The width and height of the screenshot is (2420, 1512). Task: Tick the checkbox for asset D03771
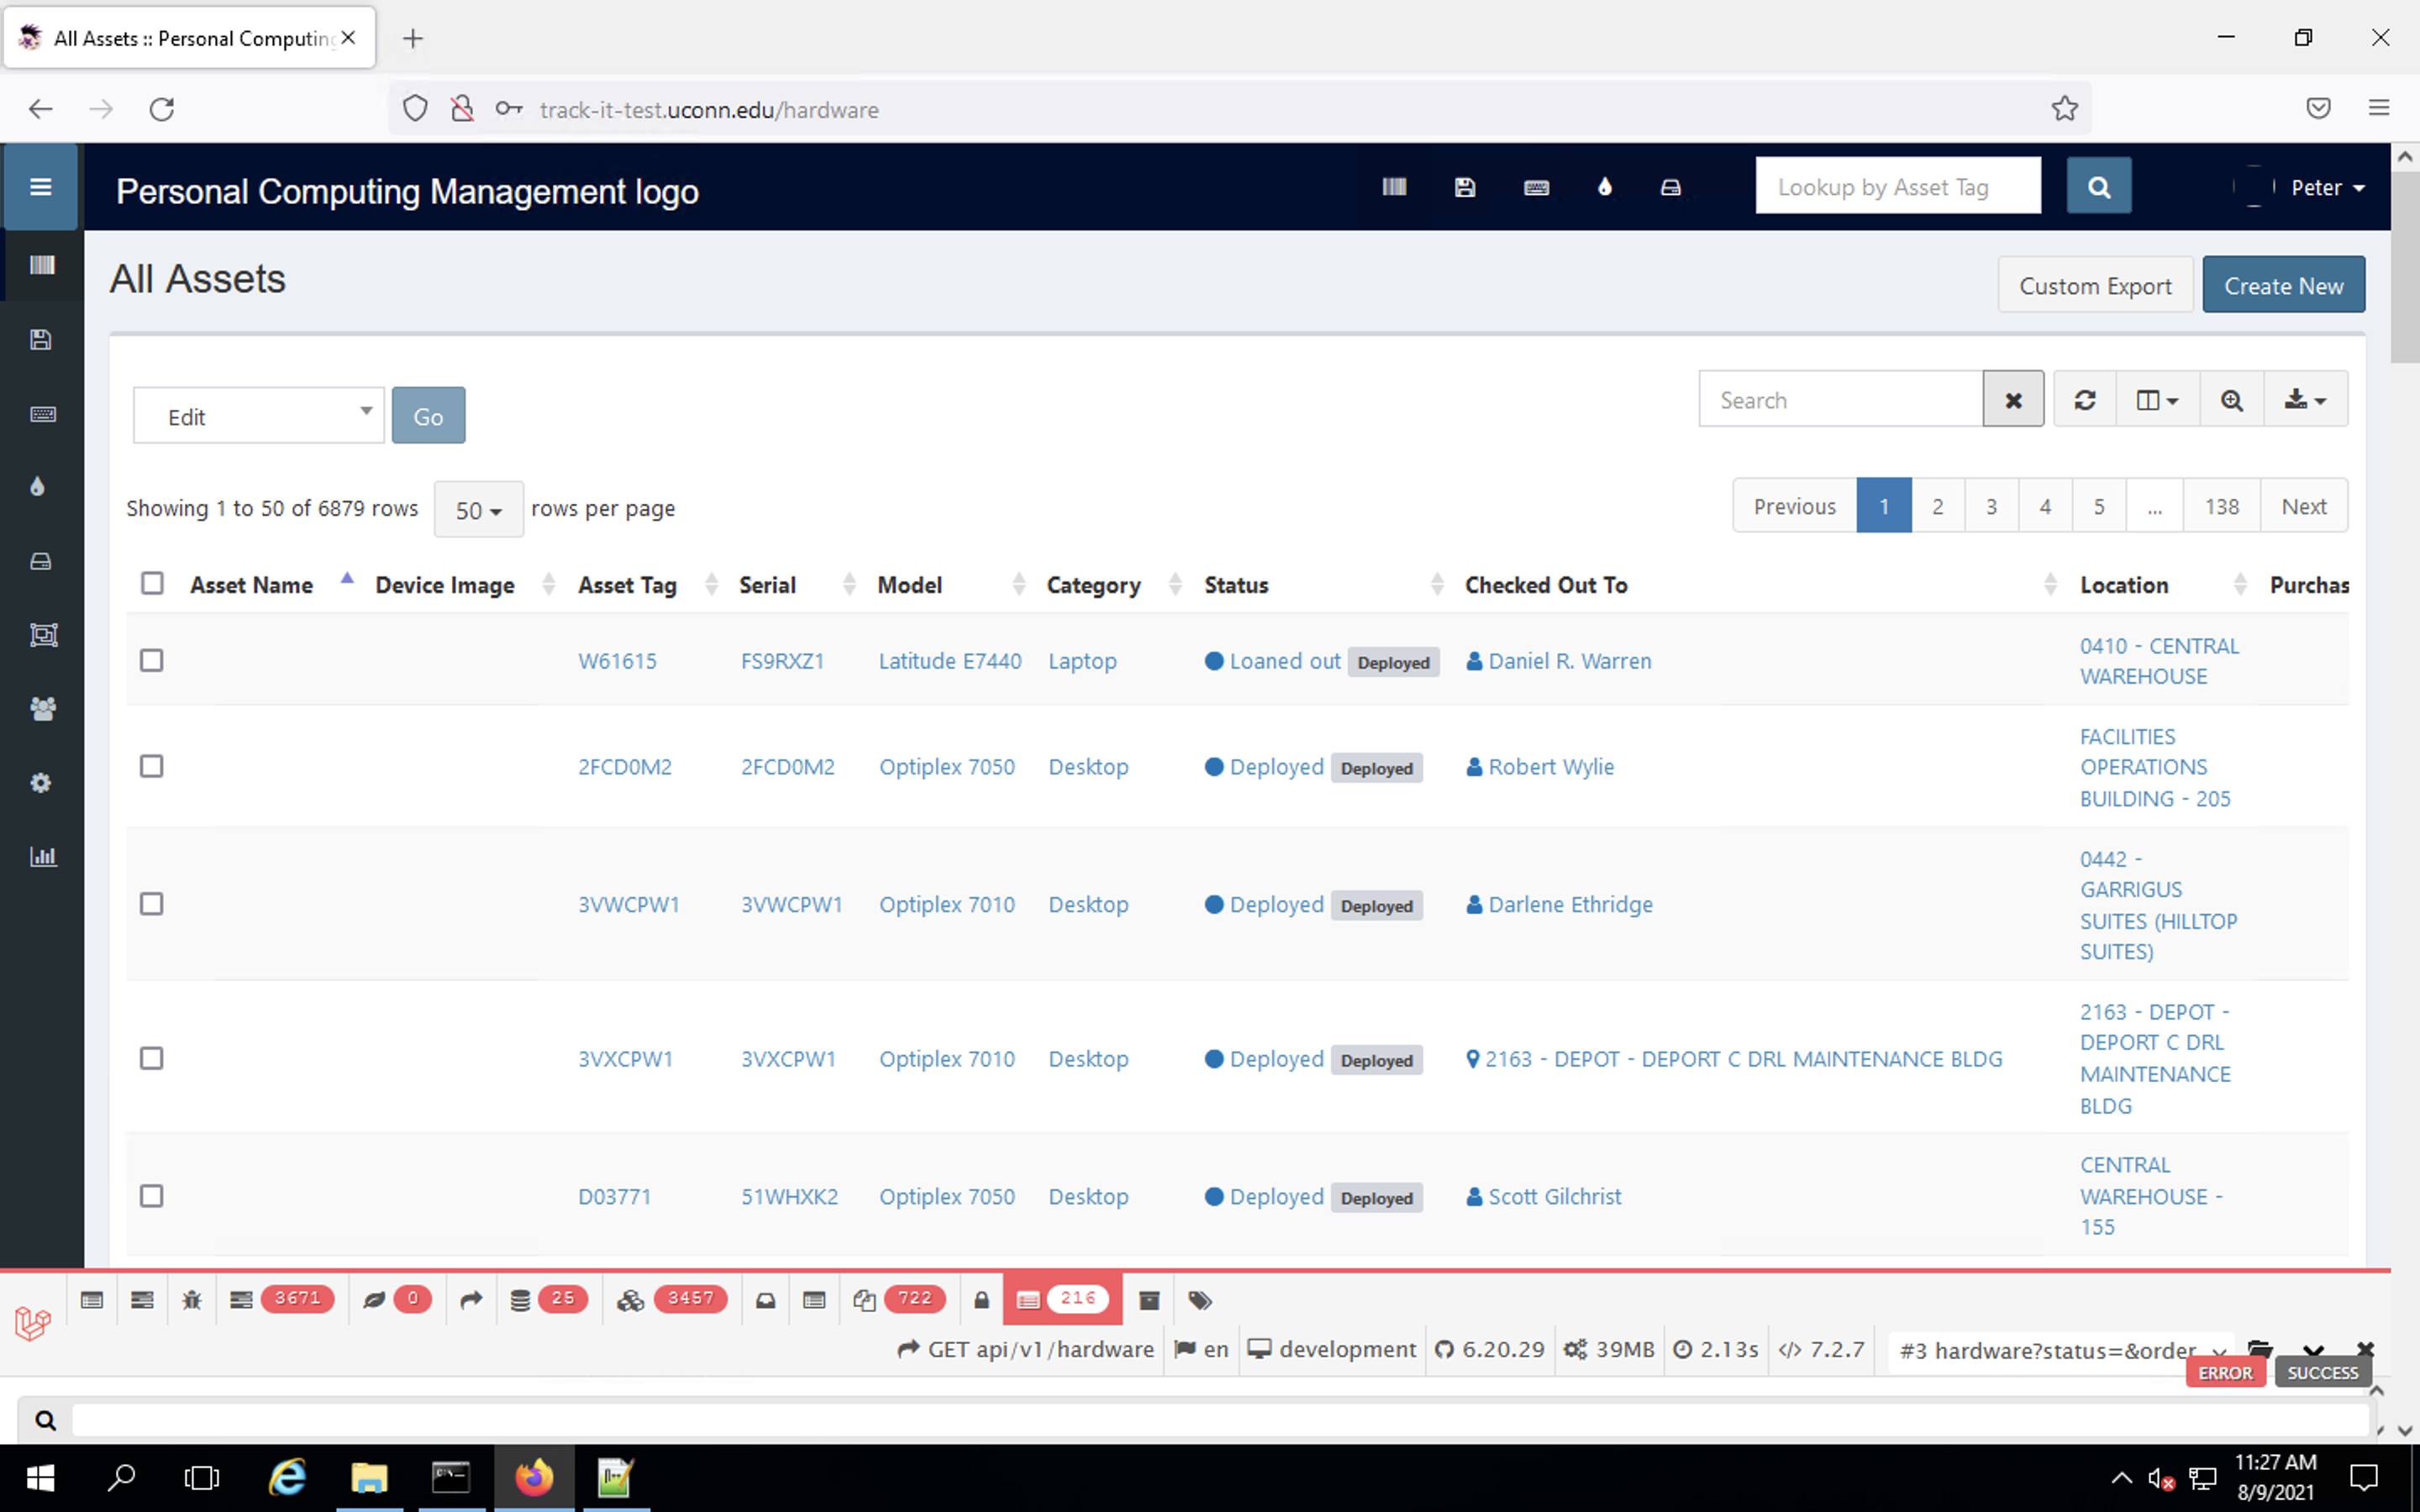pos(152,1197)
